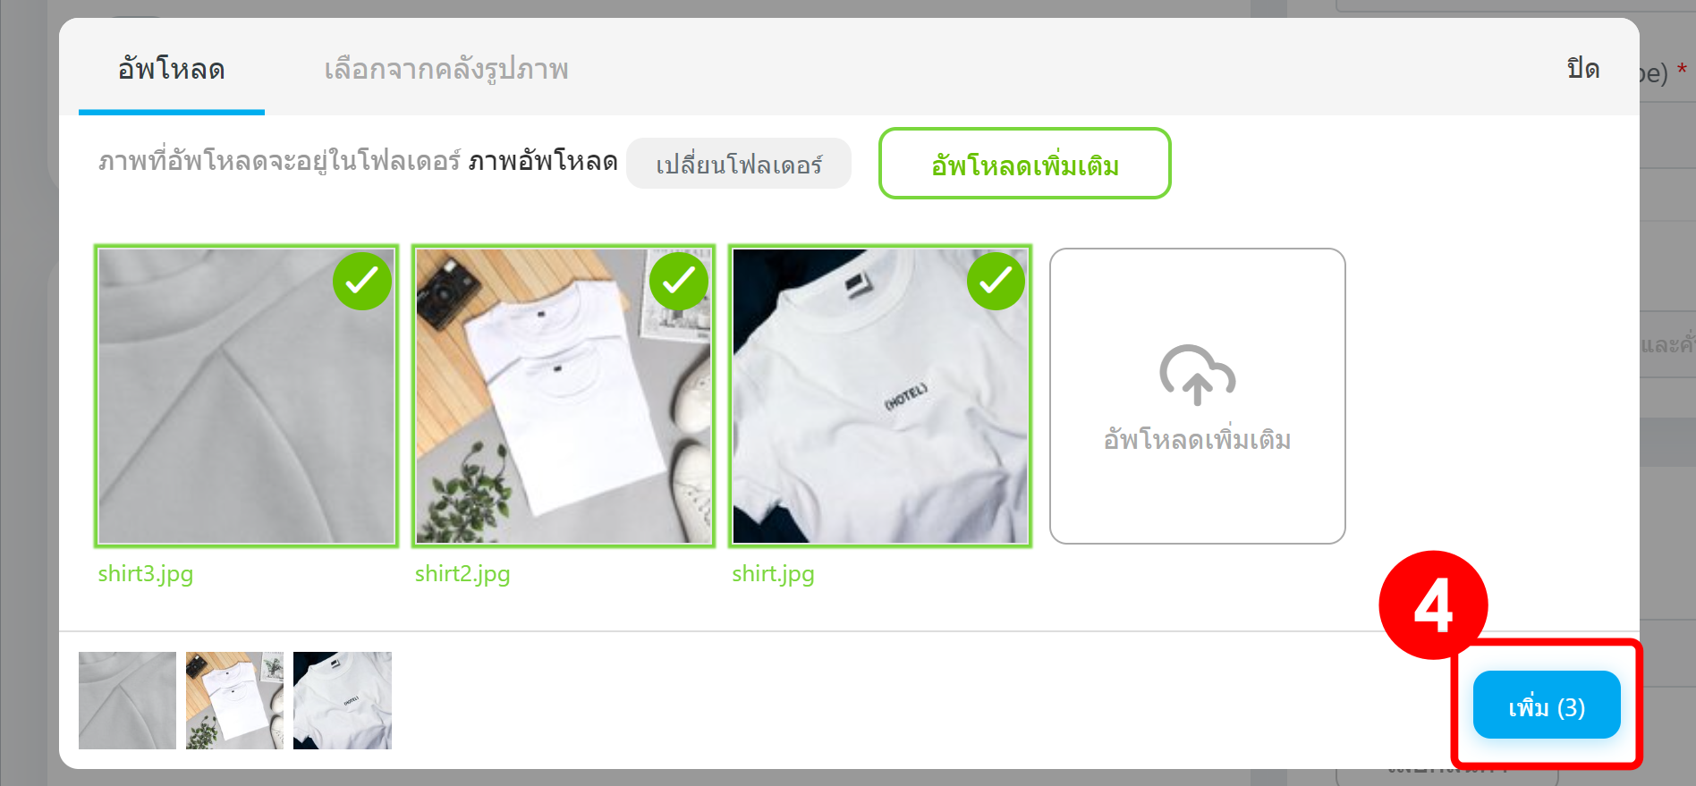This screenshot has width=1696, height=786.
Task: Uncheck the green checkmark on shirt3.jpg
Action: click(x=362, y=281)
